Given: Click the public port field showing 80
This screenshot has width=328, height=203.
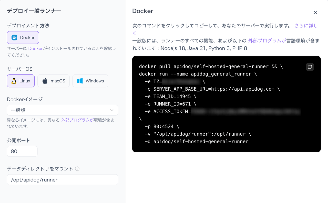Looking at the screenshot, I should (22, 151).
